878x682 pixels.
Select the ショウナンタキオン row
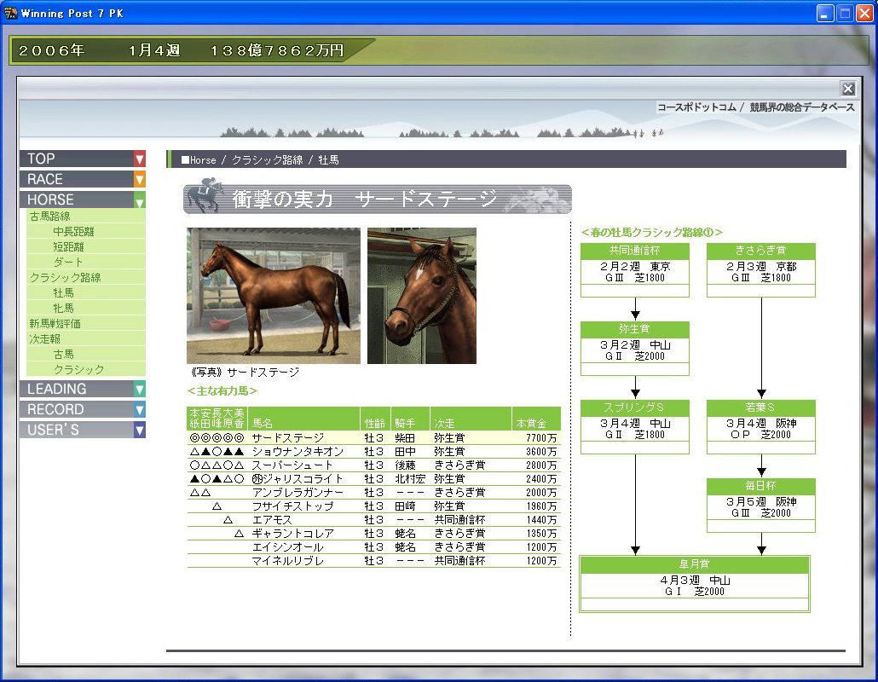point(373,451)
